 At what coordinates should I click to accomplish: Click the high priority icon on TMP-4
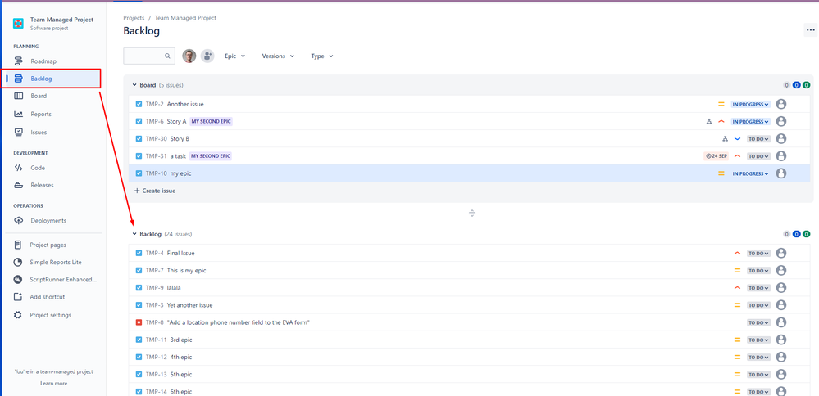pyautogui.click(x=738, y=254)
